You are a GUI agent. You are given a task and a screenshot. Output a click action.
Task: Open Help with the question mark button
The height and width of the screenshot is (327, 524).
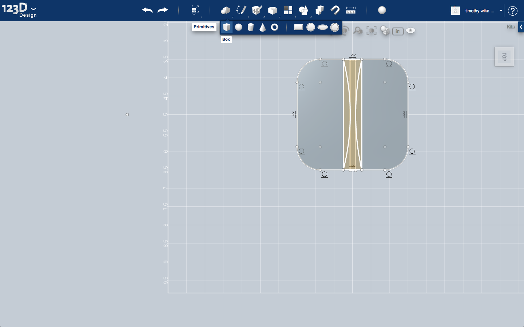(512, 11)
